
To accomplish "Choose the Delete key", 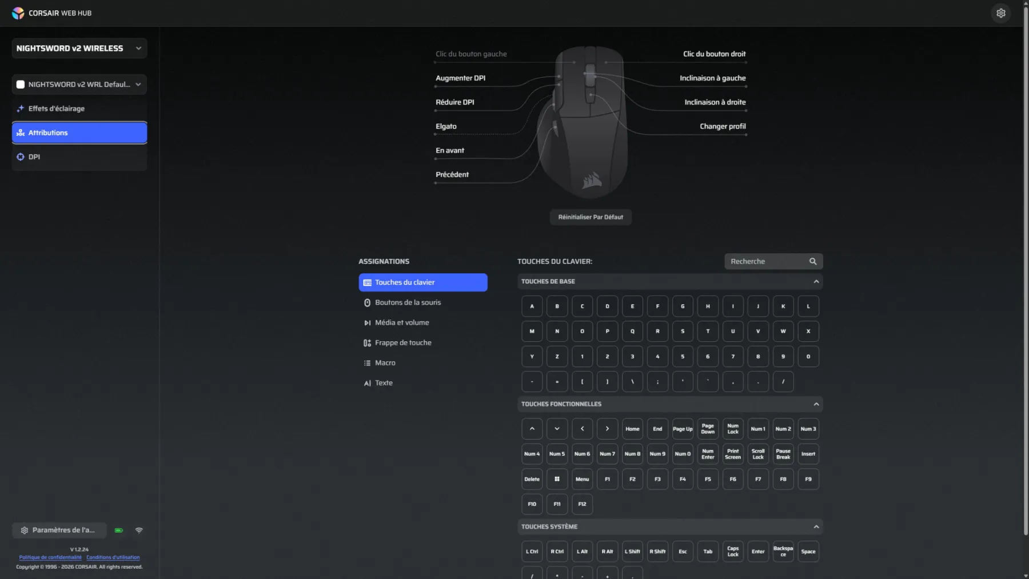I will pyautogui.click(x=532, y=479).
